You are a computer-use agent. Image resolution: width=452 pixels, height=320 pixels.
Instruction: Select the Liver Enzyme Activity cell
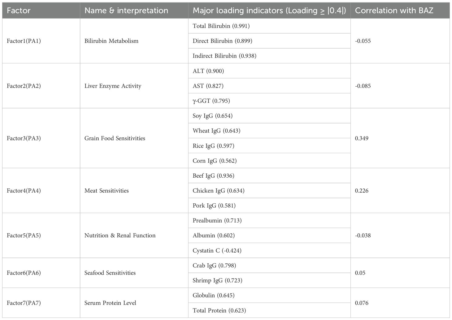113,86
